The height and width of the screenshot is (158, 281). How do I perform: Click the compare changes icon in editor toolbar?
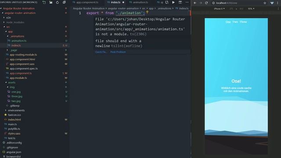point(167,2)
